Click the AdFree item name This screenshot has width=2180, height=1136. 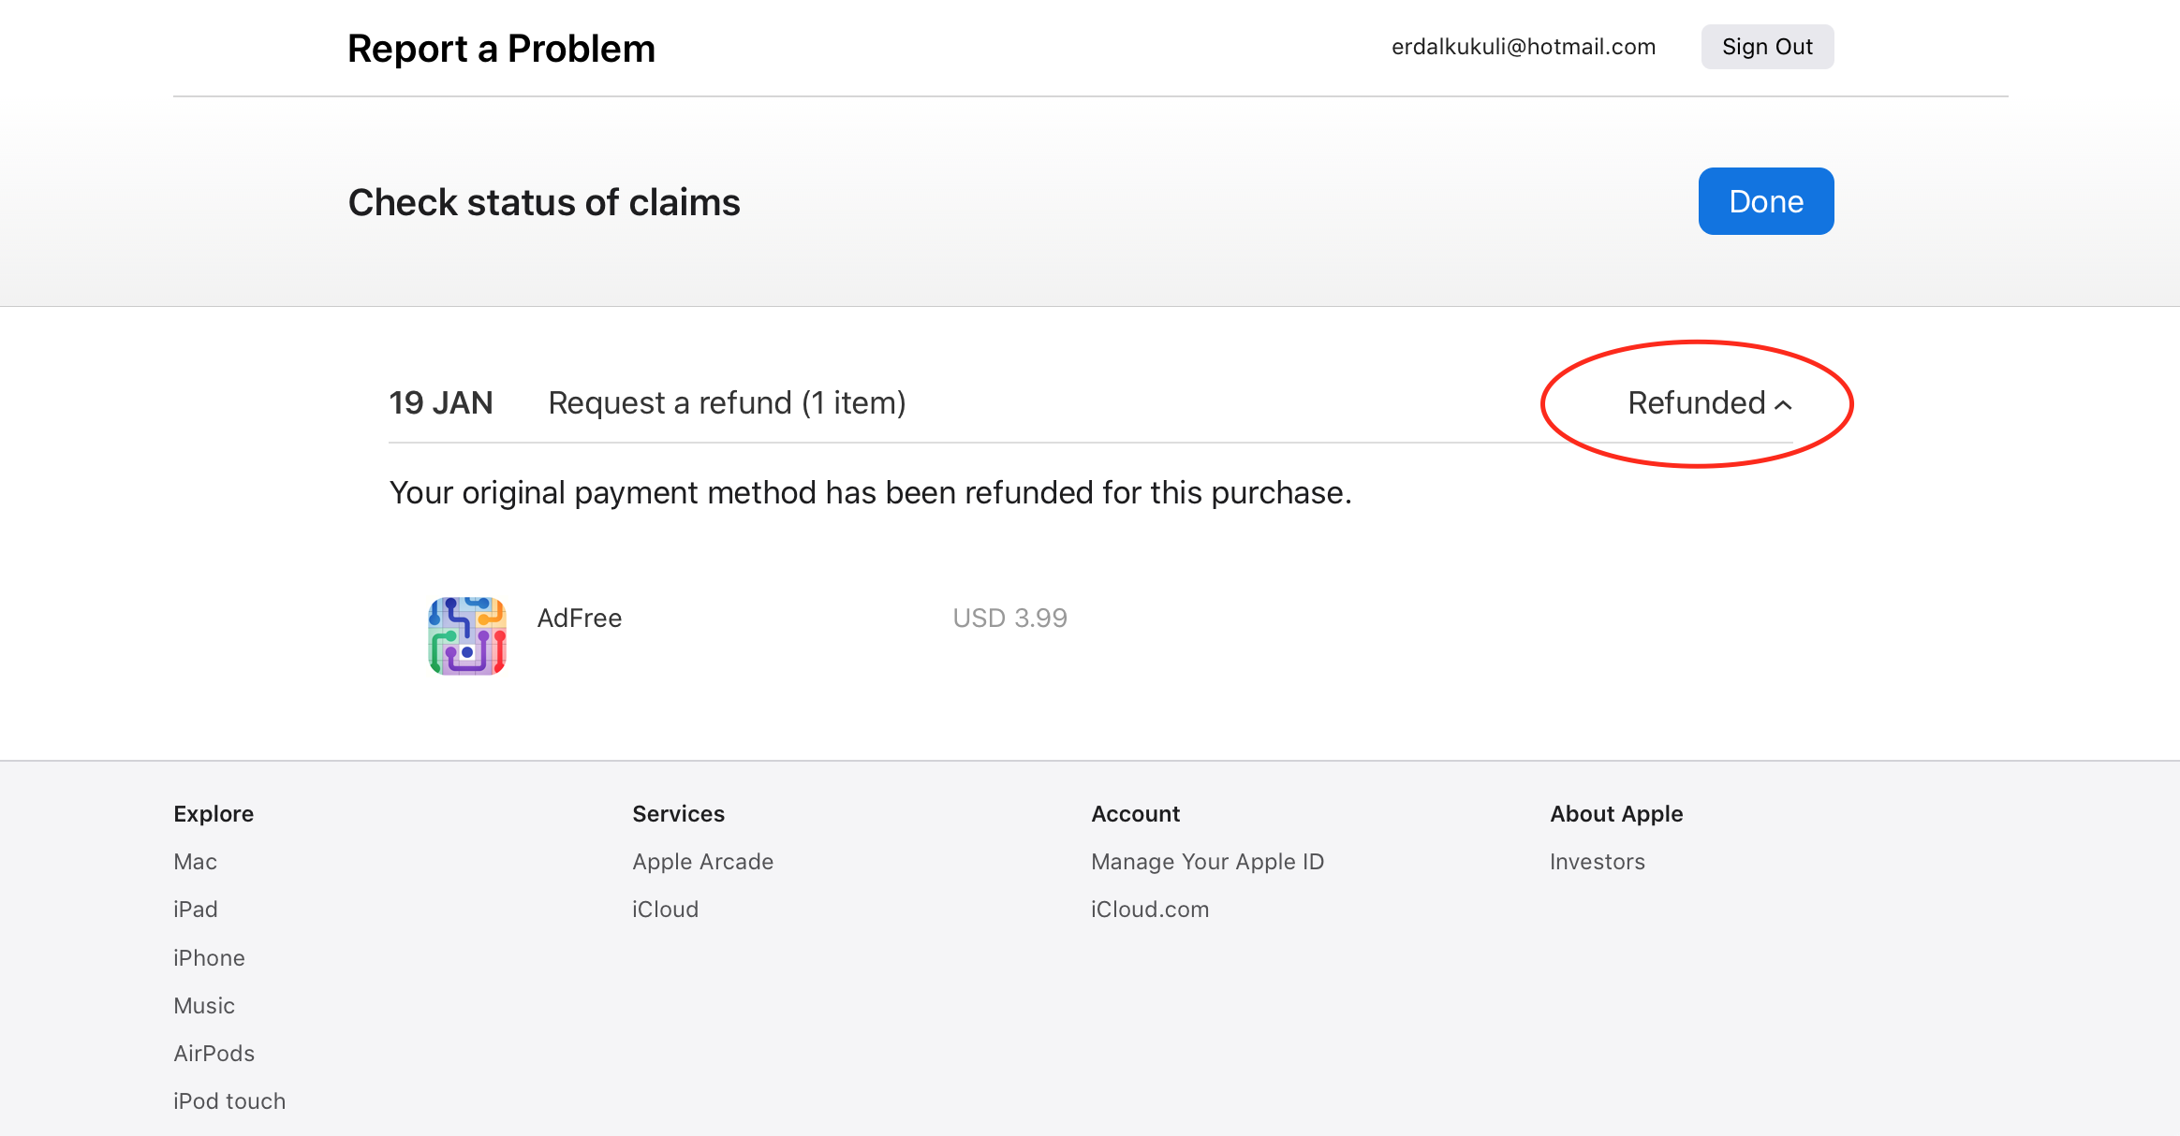(x=579, y=619)
